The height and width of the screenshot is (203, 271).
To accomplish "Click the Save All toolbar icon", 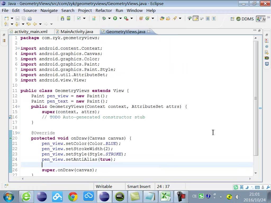I will (24, 18).
